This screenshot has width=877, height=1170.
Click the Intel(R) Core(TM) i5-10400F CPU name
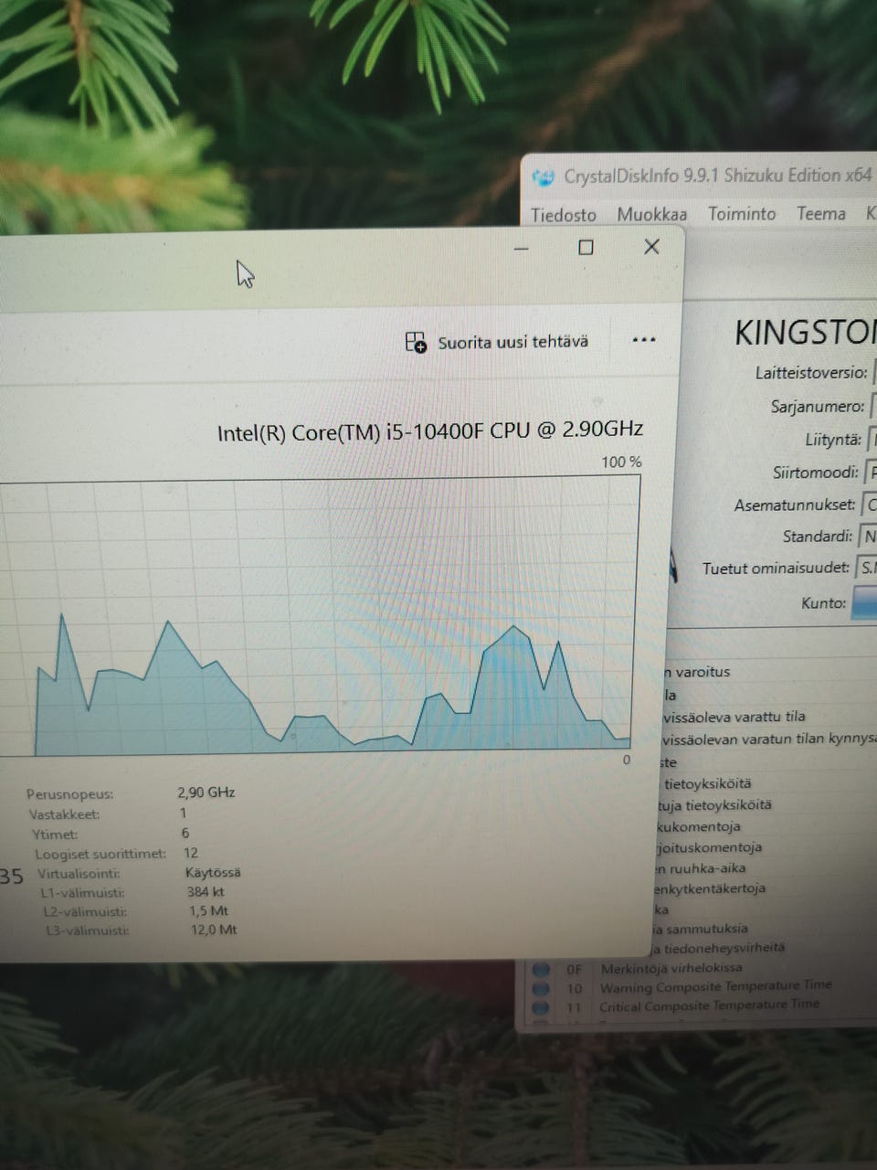click(430, 431)
